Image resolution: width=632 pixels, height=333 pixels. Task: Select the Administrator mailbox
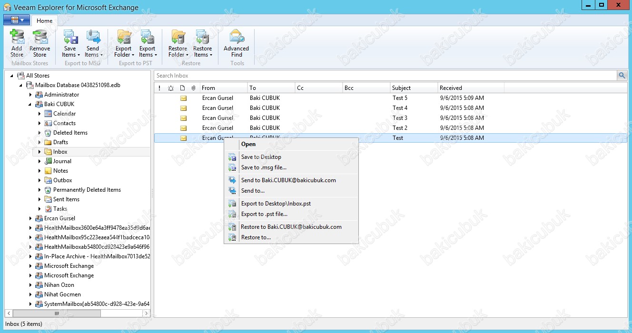[62, 95]
